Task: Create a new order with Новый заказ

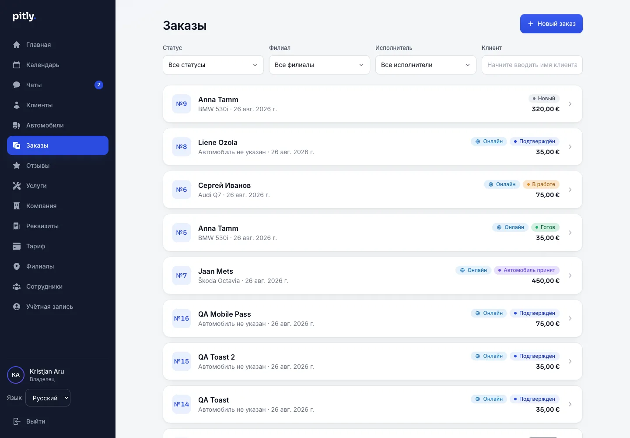Action: pos(551,24)
